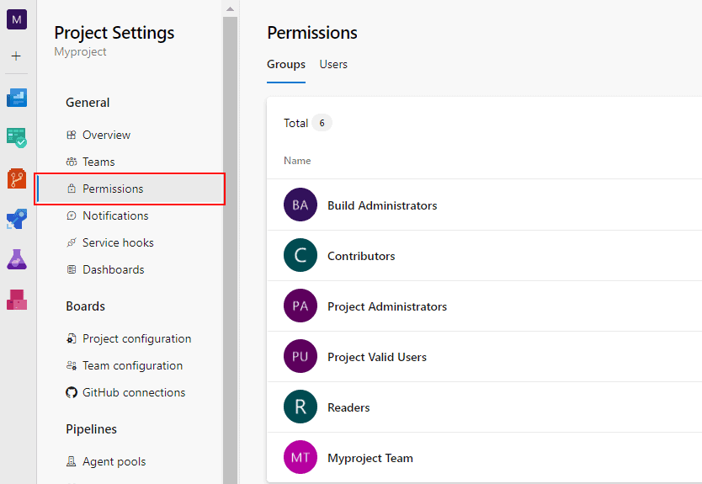Open GitHub connections under Boards

tap(134, 392)
